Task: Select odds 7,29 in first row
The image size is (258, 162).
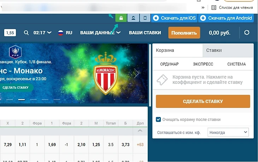Action: pos(8,145)
